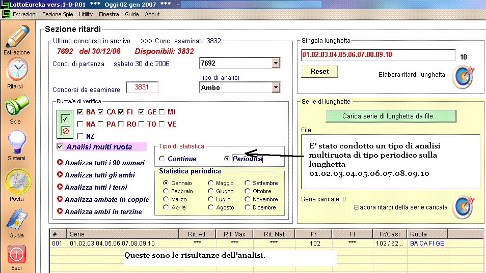This screenshot has height=273, width=486.
Task: Select Maggio month radio button
Action: click(x=211, y=183)
